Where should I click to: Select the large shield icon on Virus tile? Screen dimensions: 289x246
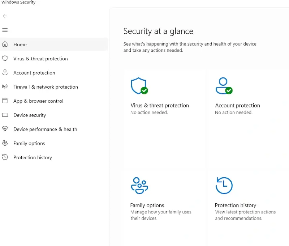coord(139,85)
